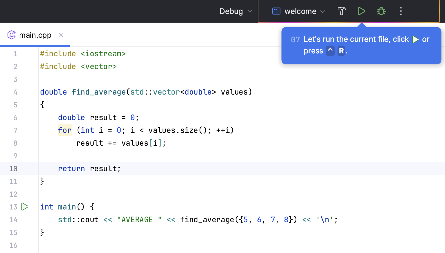
Task: Open the More Actions vertical dots menu
Action: point(401,11)
